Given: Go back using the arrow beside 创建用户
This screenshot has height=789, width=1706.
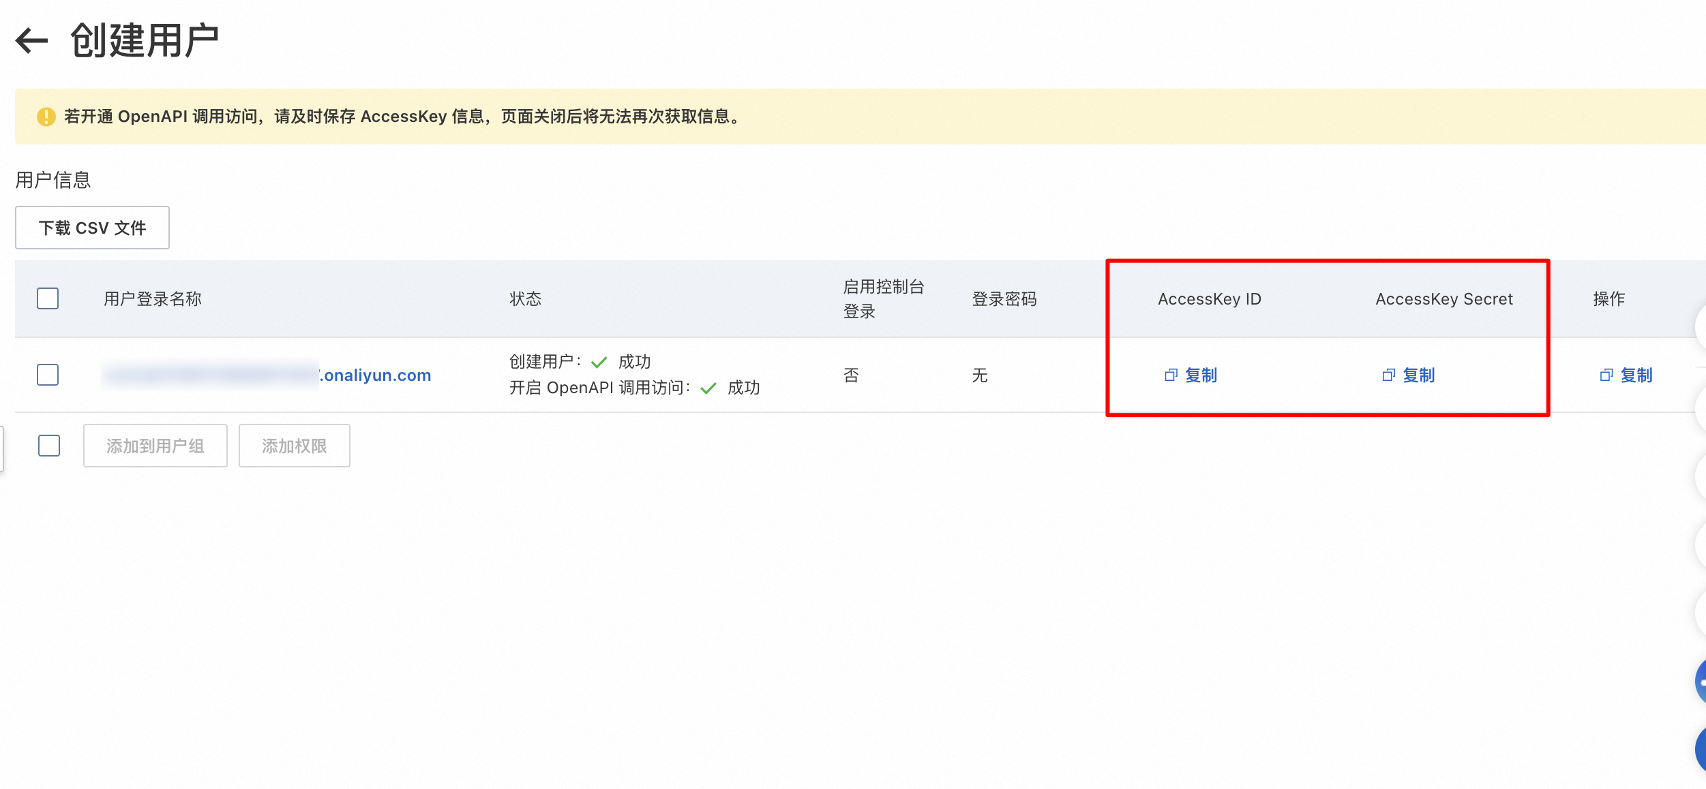Looking at the screenshot, I should (x=31, y=40).
